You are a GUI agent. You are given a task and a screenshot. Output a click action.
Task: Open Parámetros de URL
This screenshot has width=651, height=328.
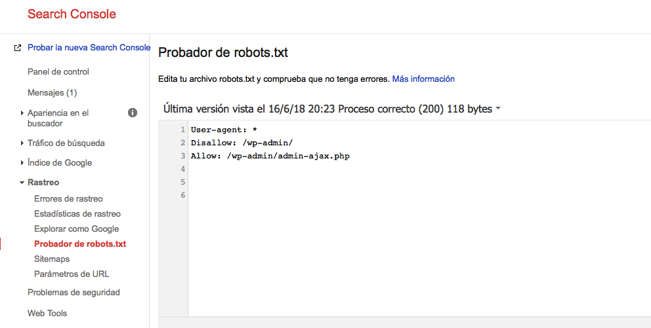(72, 274)
